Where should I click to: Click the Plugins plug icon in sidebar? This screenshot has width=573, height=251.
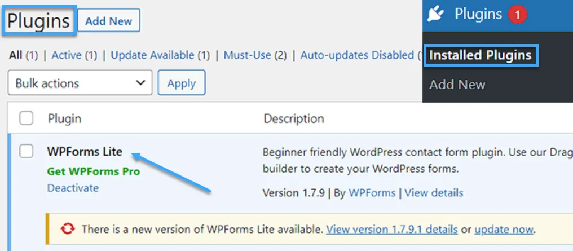click(435, 15)
